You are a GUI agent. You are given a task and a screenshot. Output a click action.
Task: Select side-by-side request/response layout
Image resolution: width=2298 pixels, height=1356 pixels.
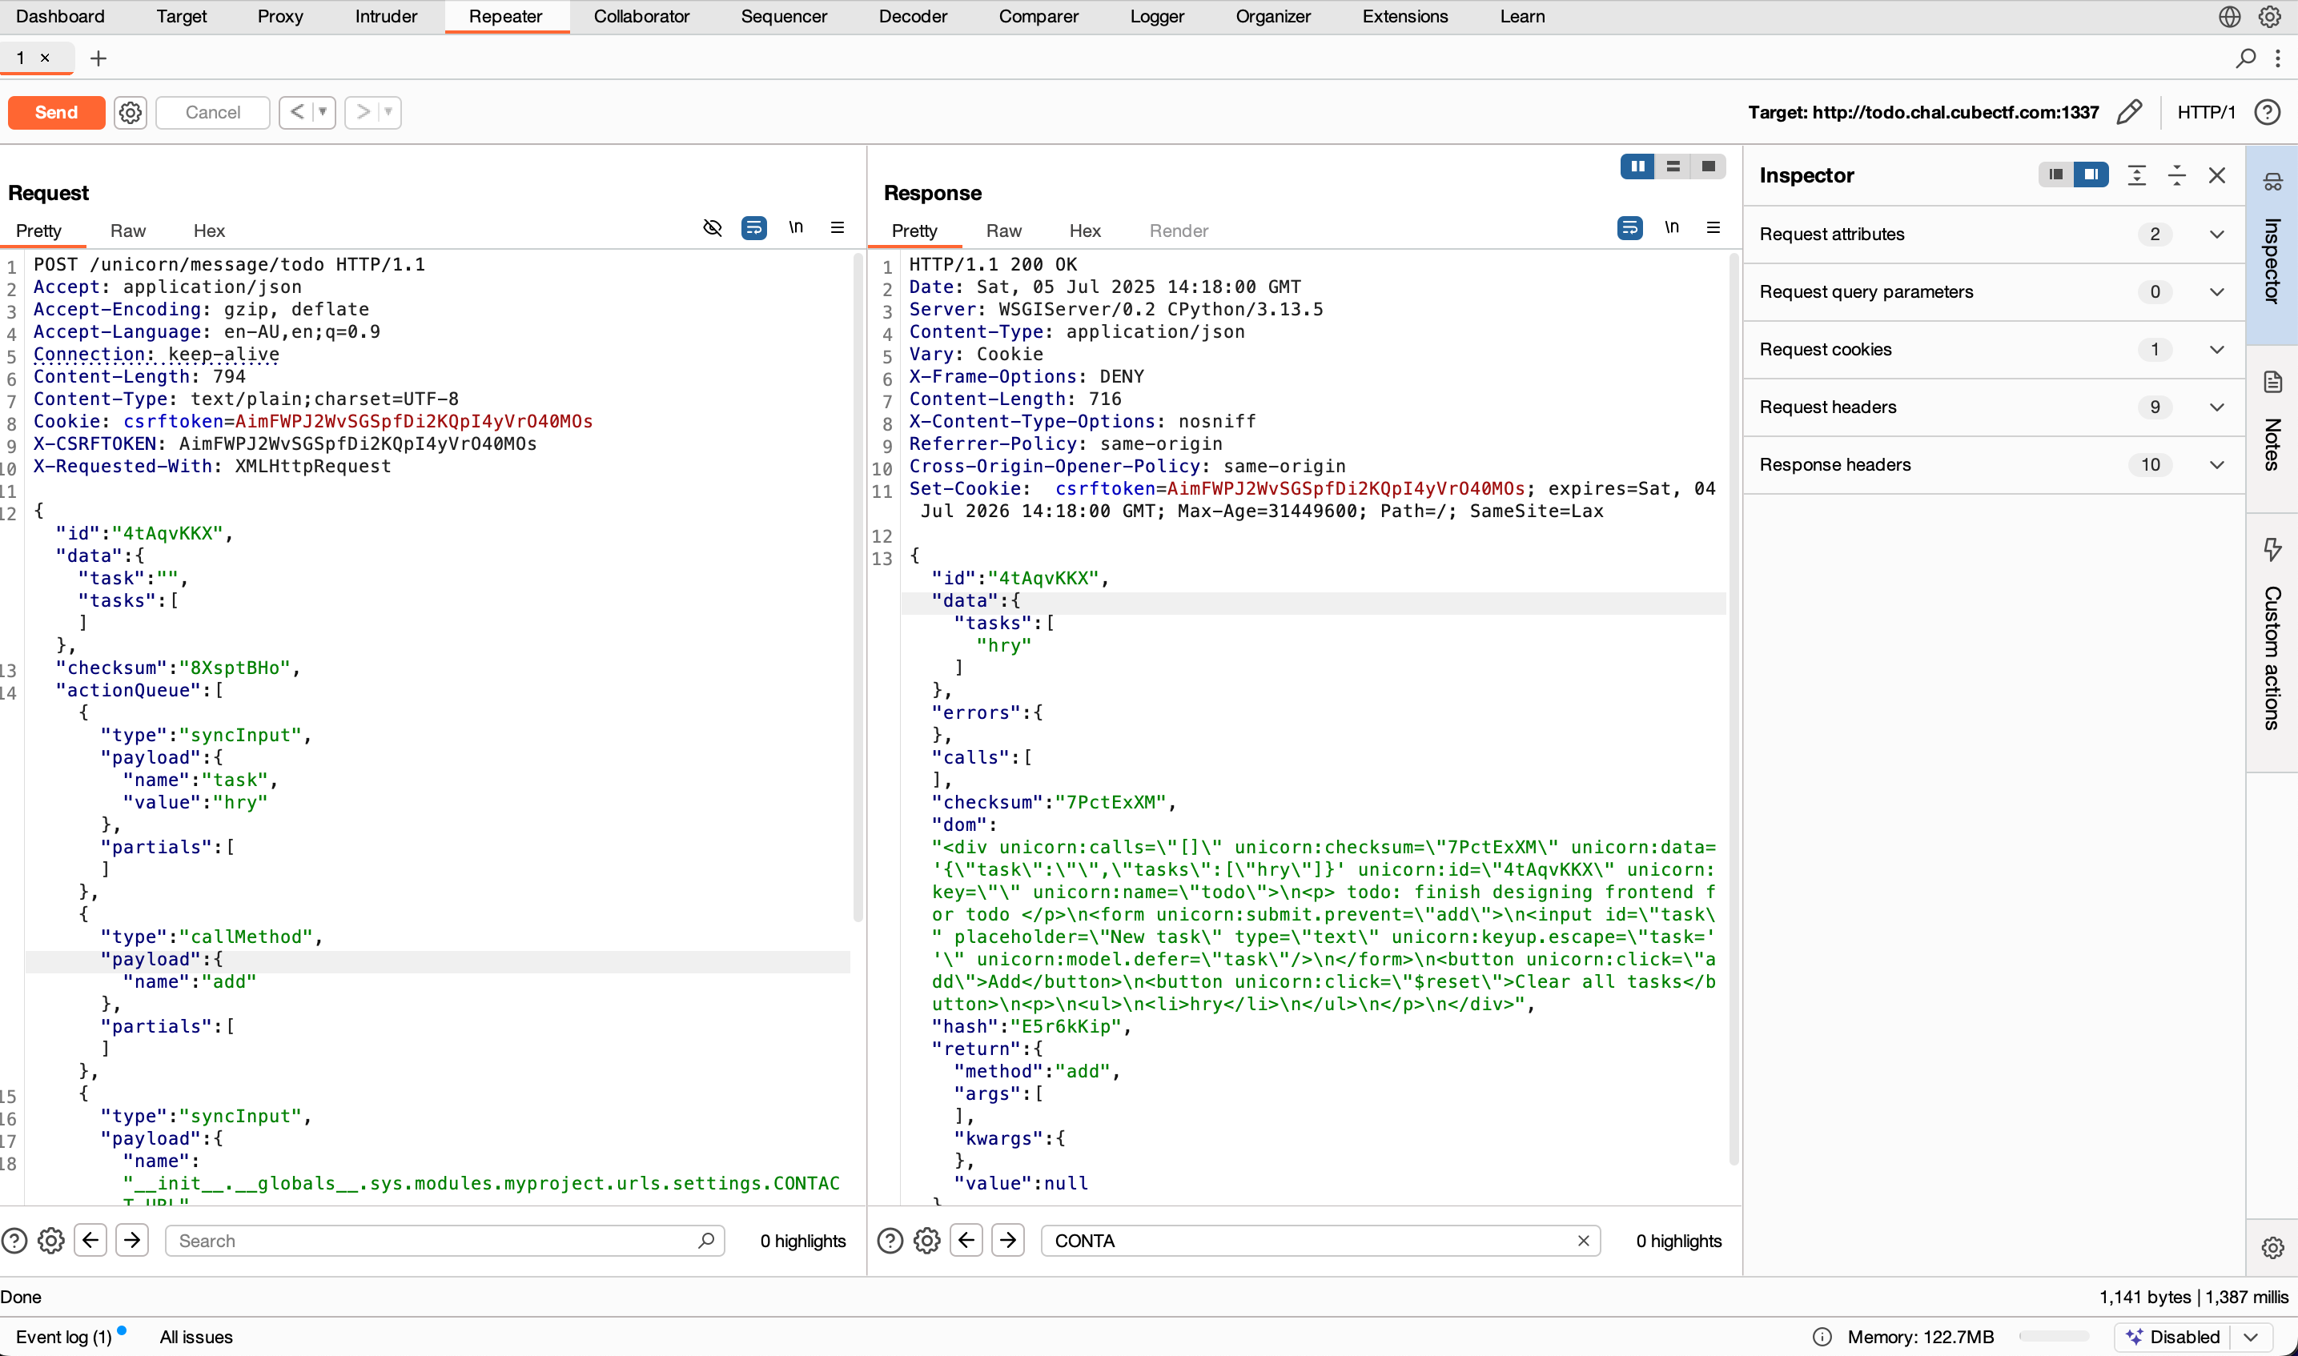pyautogui.click(x=1637, y=166)
